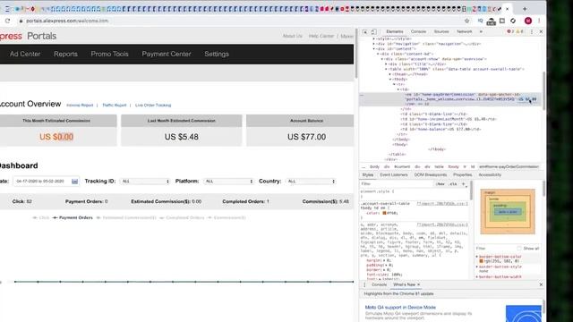
Task: Open the Income Report link
Action: pos(80,106)
